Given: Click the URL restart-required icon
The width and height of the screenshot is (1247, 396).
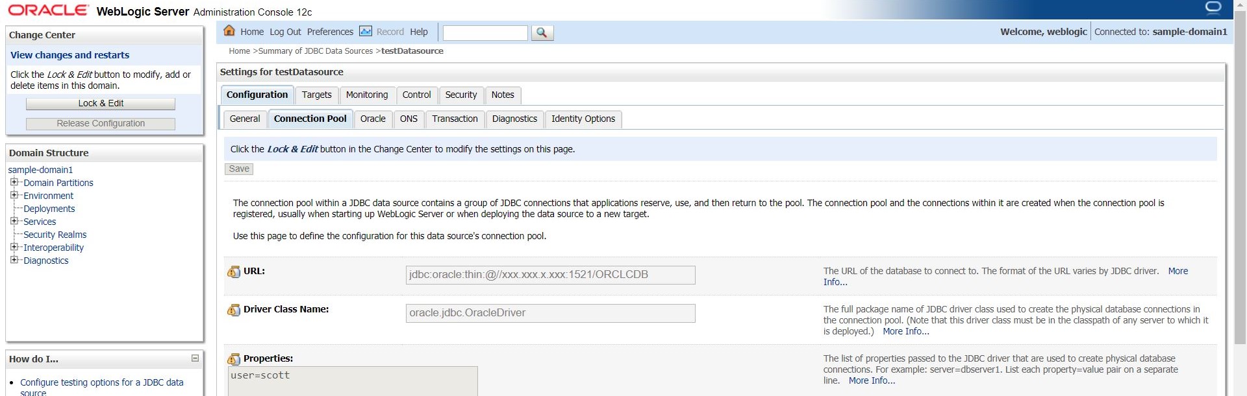Looking at the screenshot, I should point(234,272).
